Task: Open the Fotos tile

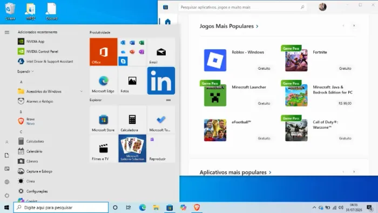Action: tap(132, 81)
